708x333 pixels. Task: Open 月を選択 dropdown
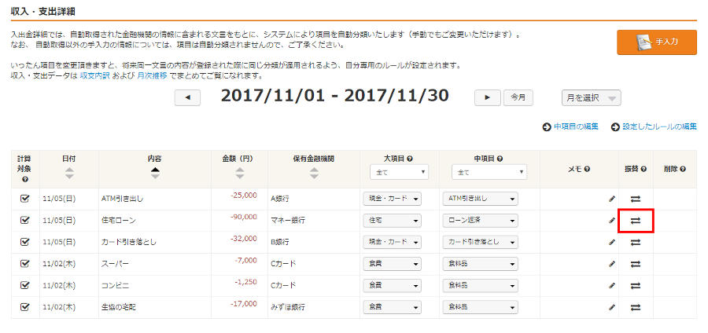(x=591, y=97)
